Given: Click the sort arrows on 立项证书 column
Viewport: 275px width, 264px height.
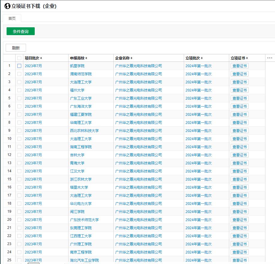Looking at the screenshot, I should (247, 58).
